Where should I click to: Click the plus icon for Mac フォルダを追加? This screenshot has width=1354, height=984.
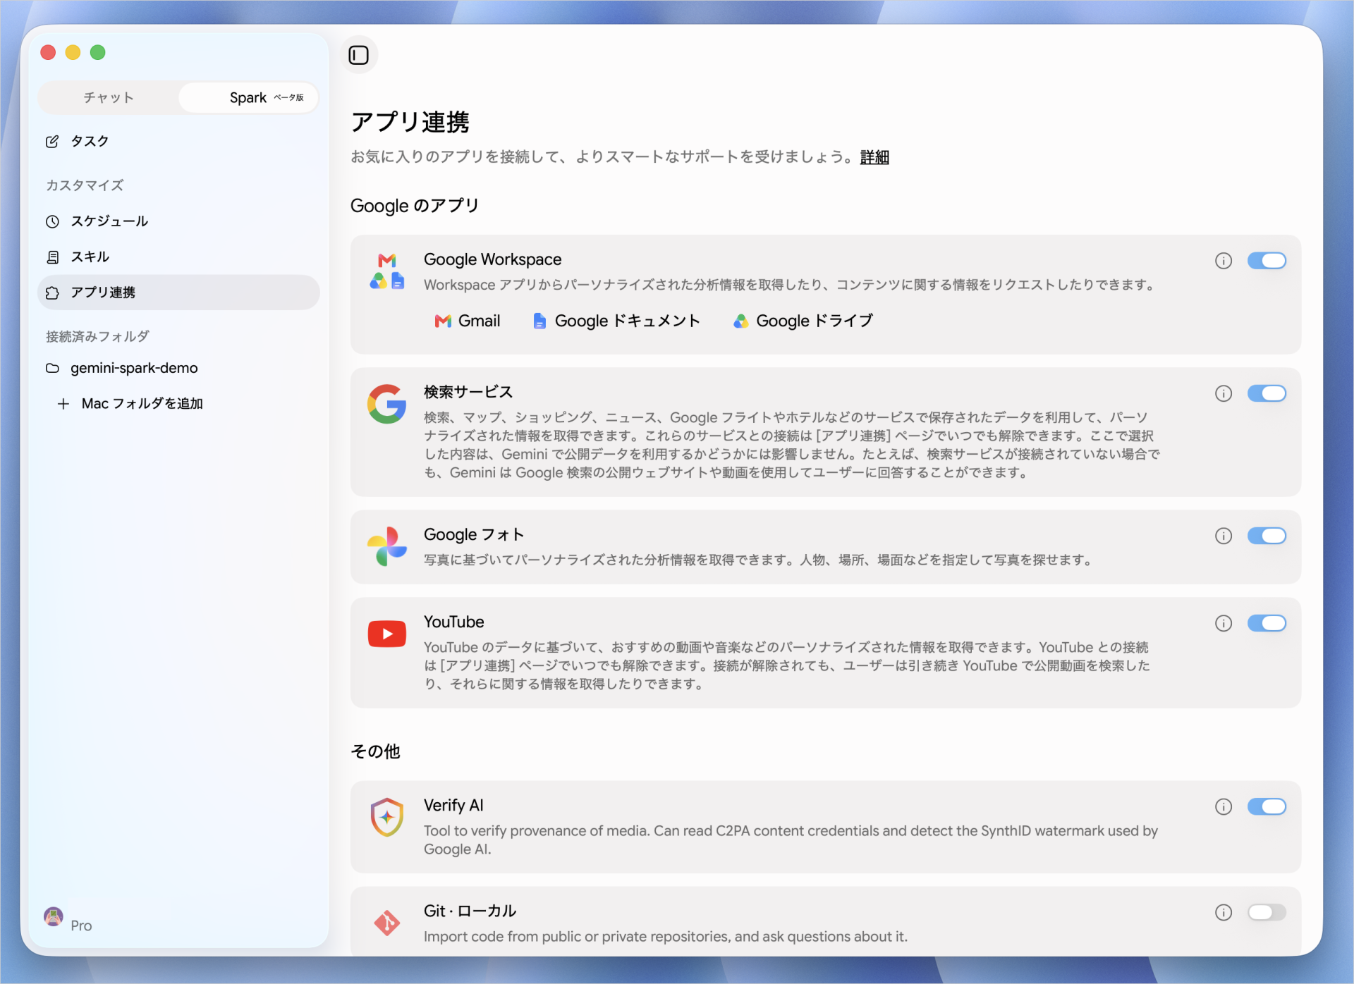tap(63, 404)
